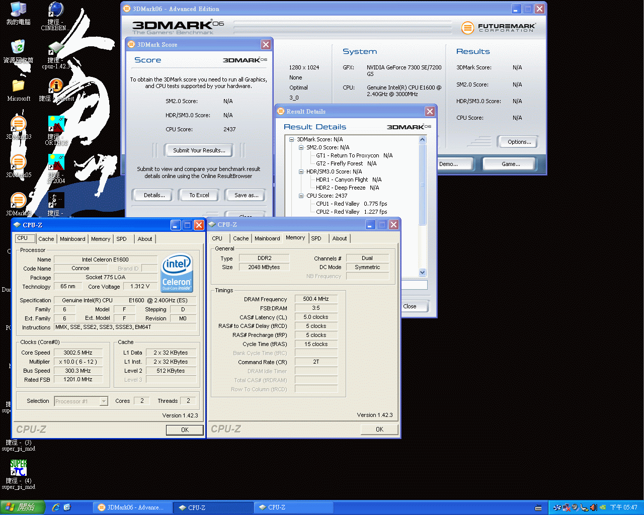Screen dimensions: 644x515
Task: Click the fan-shaped icon in the system tray
Action: (x=557, y=507)
